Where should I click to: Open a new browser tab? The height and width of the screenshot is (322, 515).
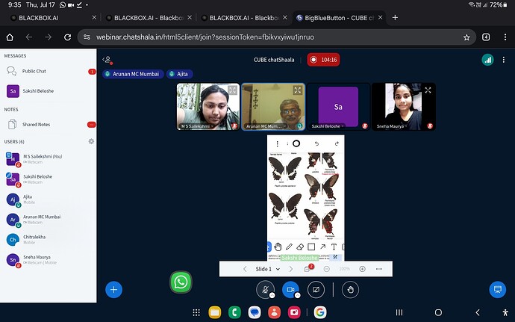coord(395,18)
